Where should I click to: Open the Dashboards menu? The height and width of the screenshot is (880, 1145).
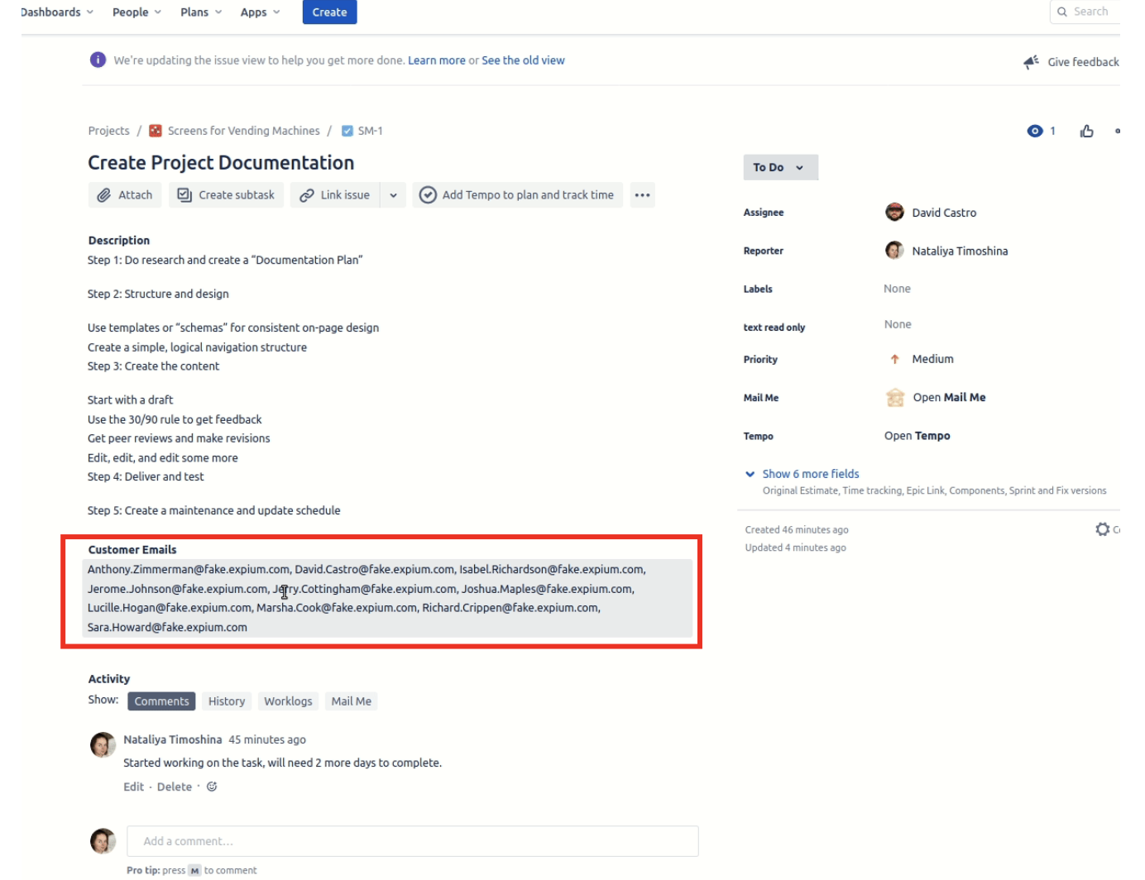pyautogui.click(x=57, y=12)
